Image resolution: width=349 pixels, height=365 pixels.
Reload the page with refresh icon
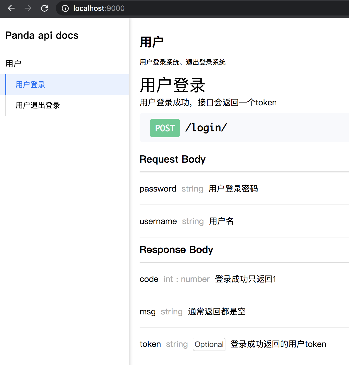click(44, 8)
